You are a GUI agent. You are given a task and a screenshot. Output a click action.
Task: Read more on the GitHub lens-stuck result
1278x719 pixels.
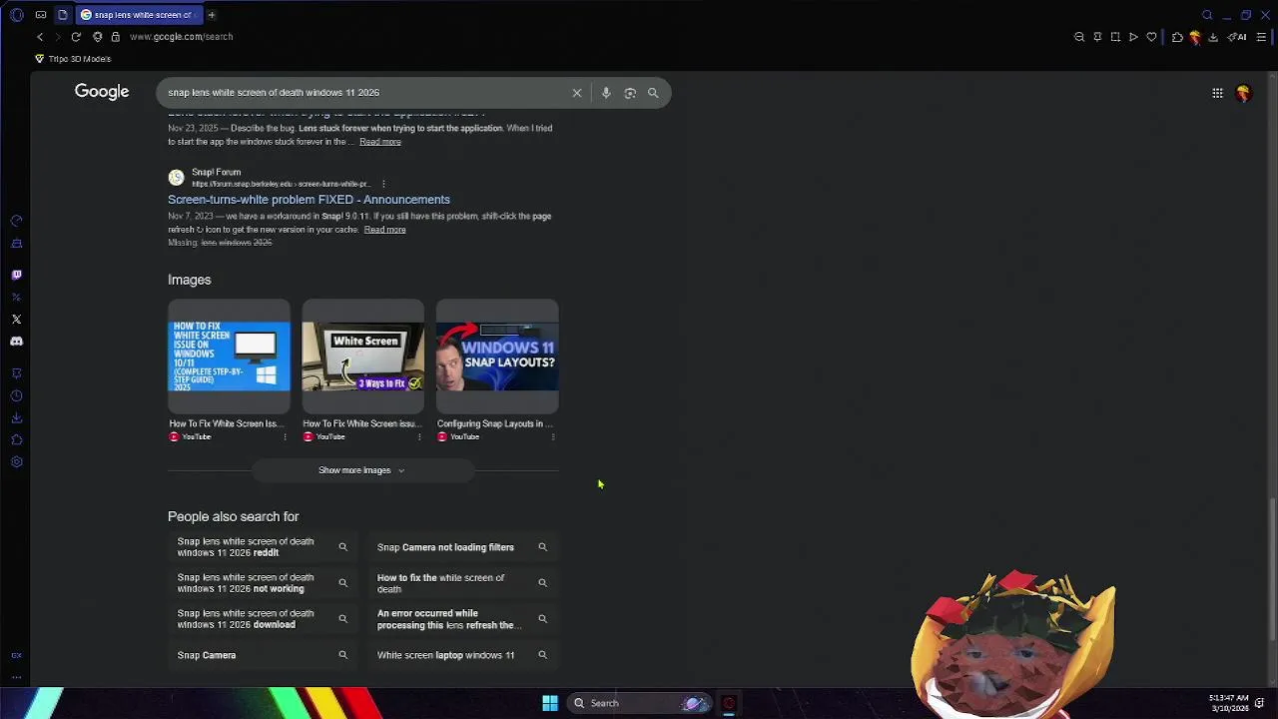(379, 142)
